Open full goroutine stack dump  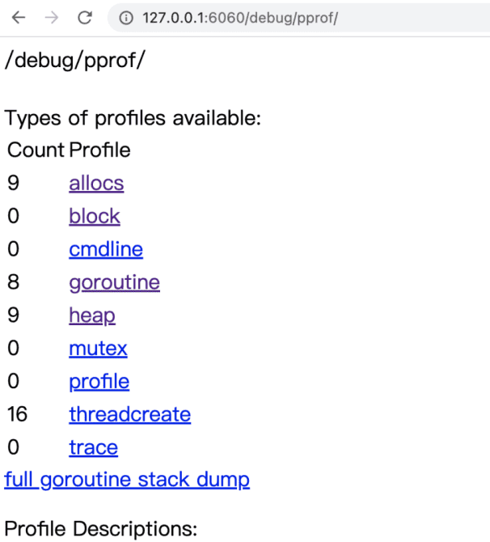point(127,480)
